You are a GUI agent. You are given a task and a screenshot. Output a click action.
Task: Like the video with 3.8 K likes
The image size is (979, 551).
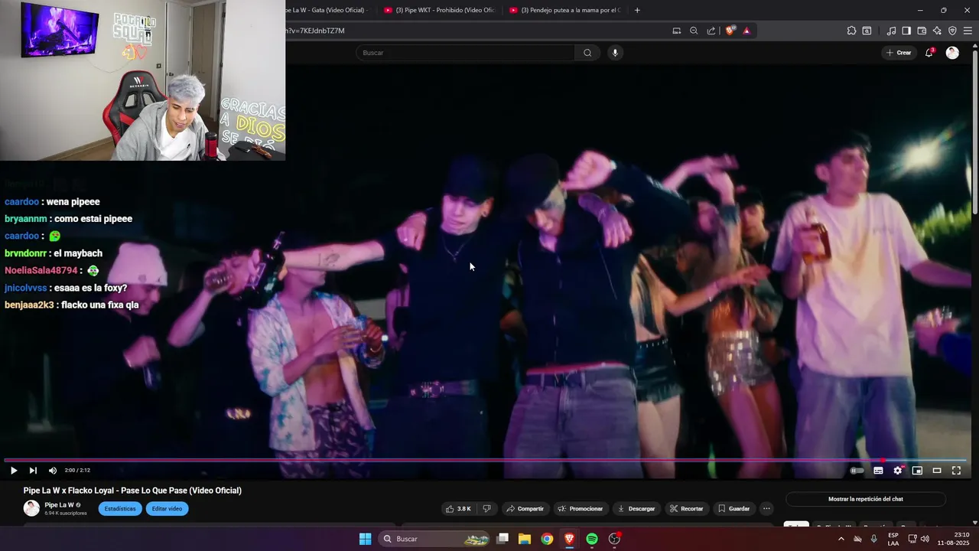[x=458, y=508]
